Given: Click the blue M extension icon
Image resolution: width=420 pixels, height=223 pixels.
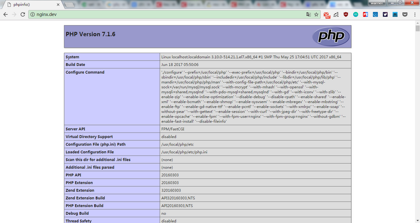Looking at the screenshot, I should click(395, 15).
